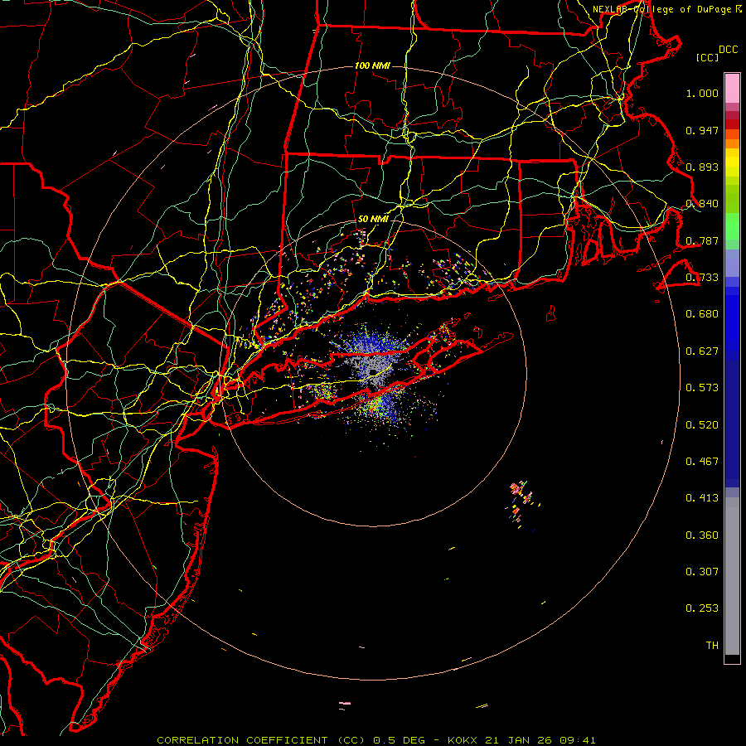Click the 0.947 scale value

pos(702,131)
